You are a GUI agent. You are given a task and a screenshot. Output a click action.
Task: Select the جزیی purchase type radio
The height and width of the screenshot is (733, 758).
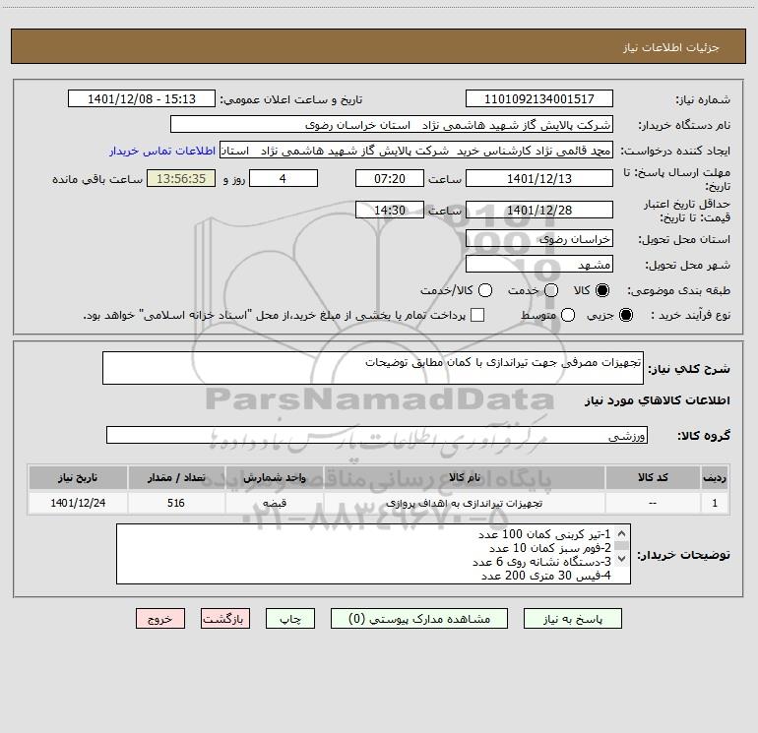pos(626,315)
